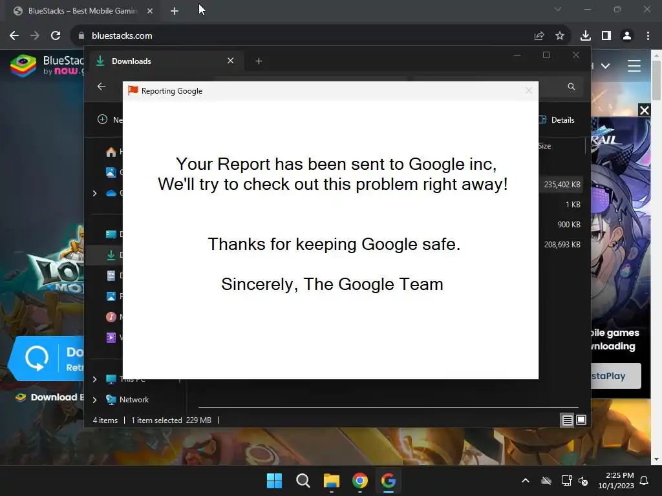The image size is (662, 496).
Task: Close the advertisement banner on webpage
Action: pyautogui.click(x=645, y=110)
